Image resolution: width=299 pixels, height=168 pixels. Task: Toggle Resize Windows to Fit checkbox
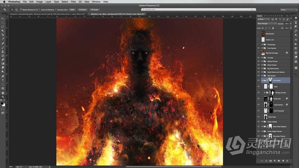[21, 10]
